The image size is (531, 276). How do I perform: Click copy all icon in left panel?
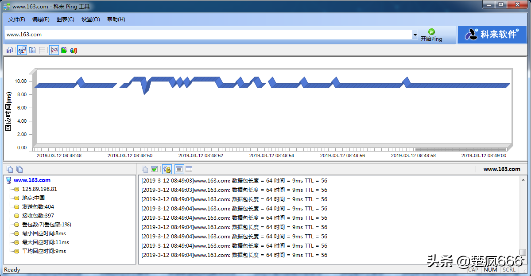[19, 169]
